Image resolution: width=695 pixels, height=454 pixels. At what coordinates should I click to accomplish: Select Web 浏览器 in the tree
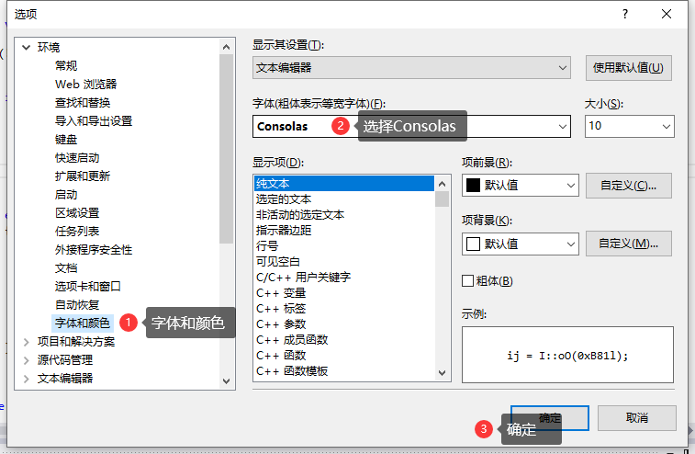point(86,84)
